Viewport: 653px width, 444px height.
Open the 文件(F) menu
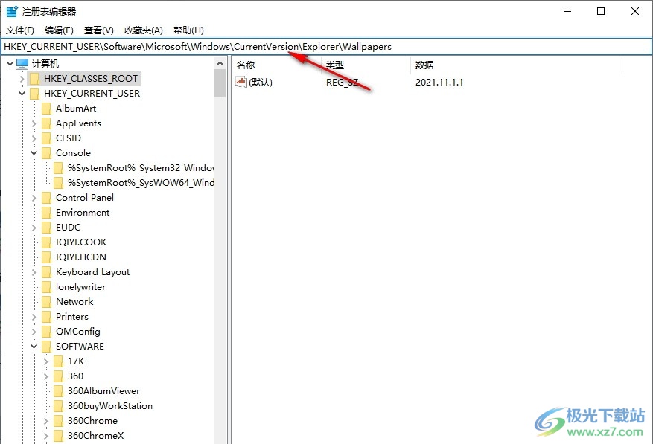click(x=20, y=30)
